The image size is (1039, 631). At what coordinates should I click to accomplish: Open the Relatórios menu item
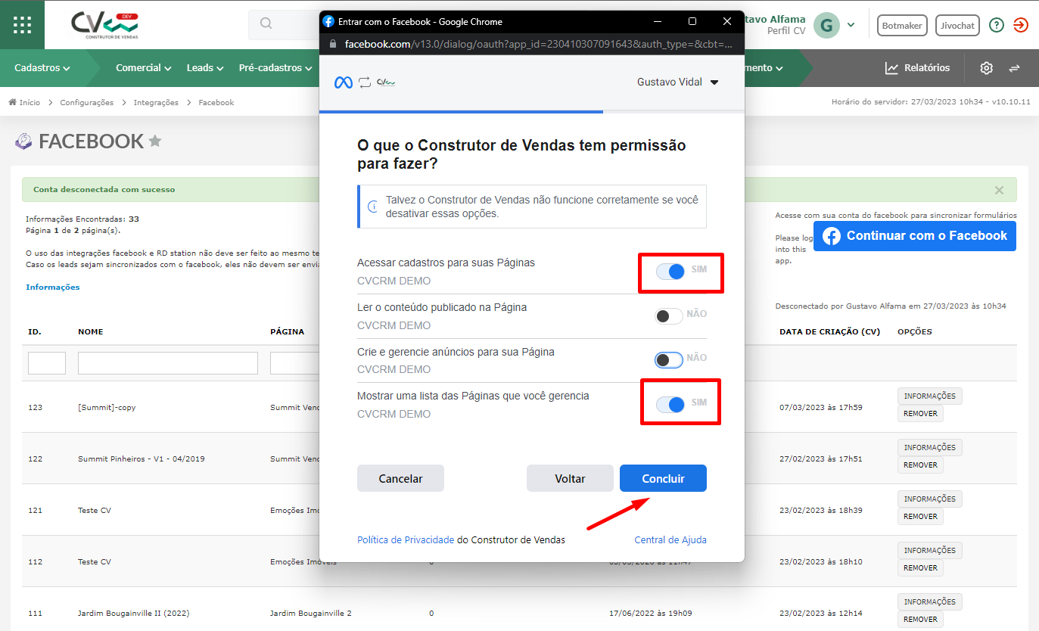[917, 68]
